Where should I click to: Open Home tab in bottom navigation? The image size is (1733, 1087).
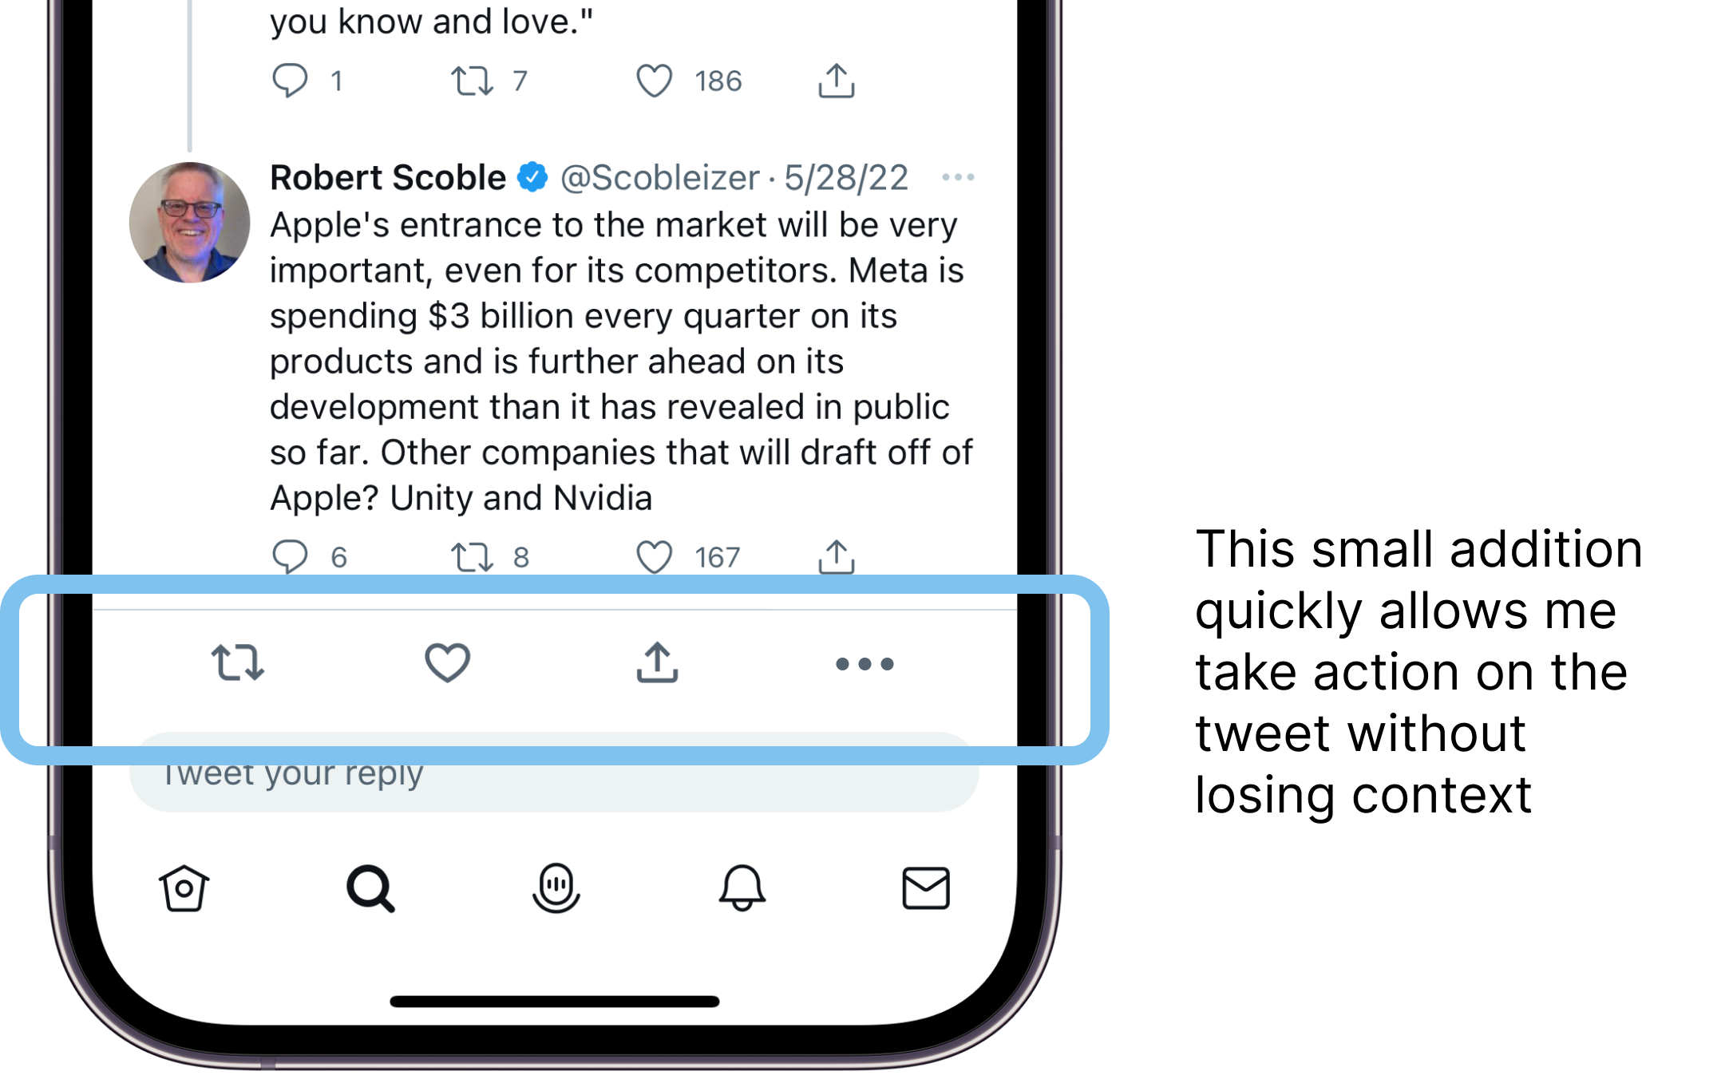[184, 888]
